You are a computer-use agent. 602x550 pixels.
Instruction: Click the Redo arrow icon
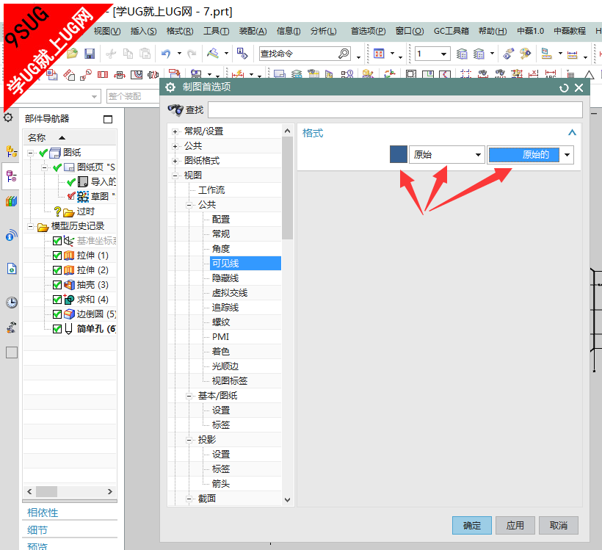point(192,54)
